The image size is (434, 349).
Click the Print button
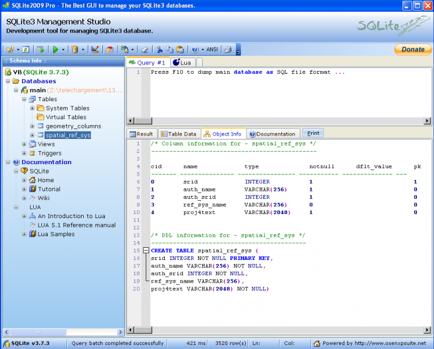313,133
